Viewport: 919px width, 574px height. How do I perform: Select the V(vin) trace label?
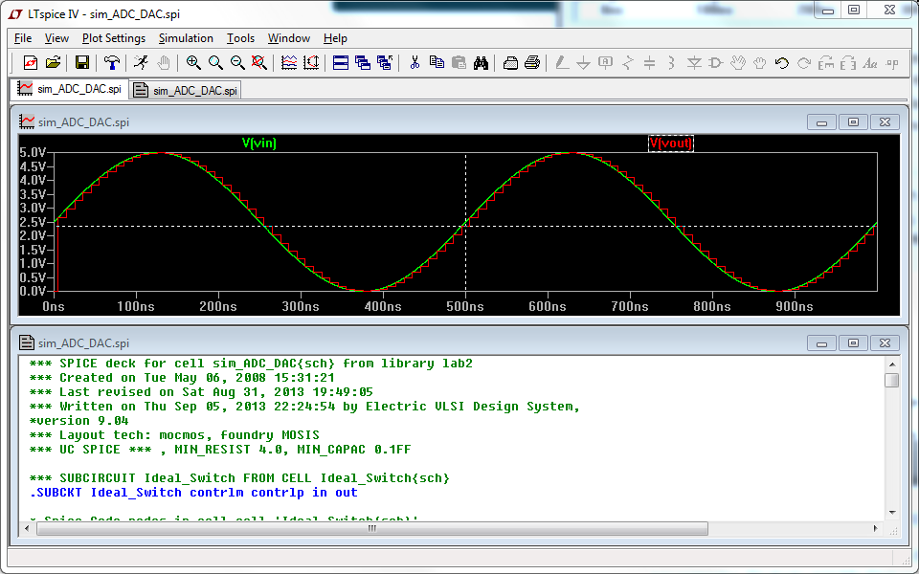(258, 143)
